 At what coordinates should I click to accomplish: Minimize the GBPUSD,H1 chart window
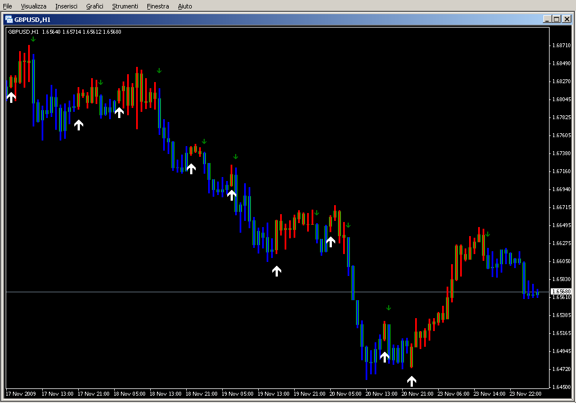[547, 19]
